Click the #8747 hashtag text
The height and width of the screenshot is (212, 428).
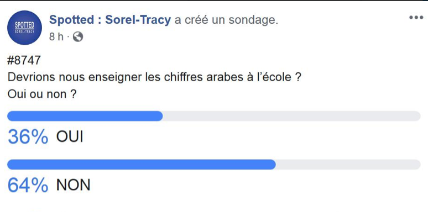coord(24,60)
